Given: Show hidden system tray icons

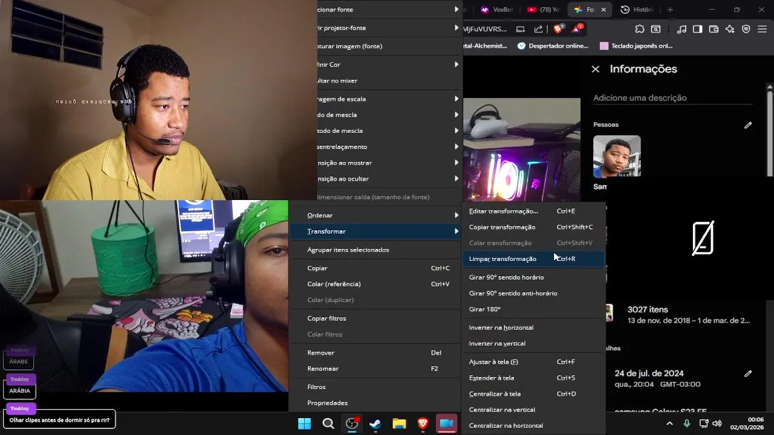Looking at the screenshot, I should (x=669, y=424).
